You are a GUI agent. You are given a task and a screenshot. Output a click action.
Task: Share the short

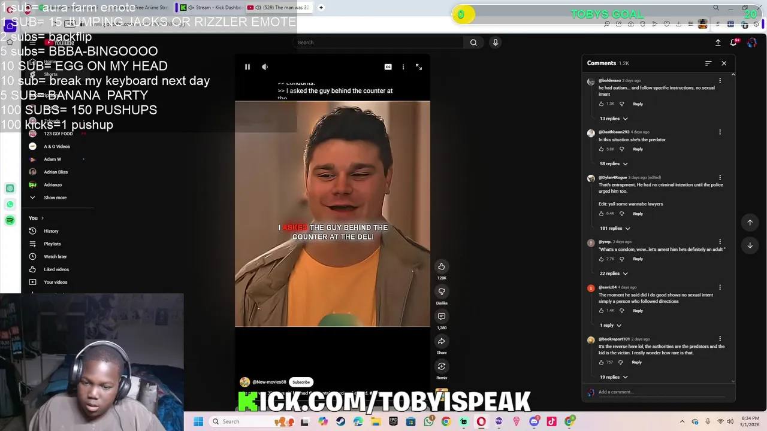click(442, 341)
